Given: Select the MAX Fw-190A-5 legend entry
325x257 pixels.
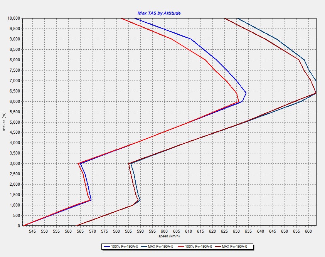Looking at the screenshot, I should coord(157,247).
